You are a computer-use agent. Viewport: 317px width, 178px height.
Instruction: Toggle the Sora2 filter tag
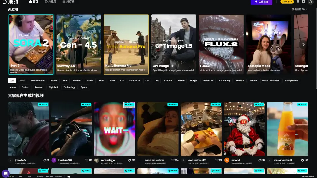(x=22, y=80)
